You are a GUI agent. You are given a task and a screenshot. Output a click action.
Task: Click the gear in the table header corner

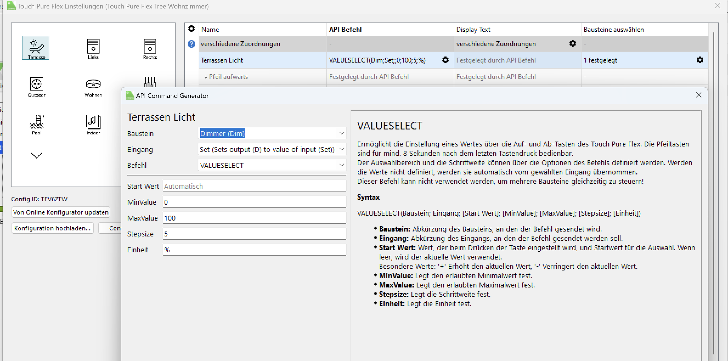(191, 29)
